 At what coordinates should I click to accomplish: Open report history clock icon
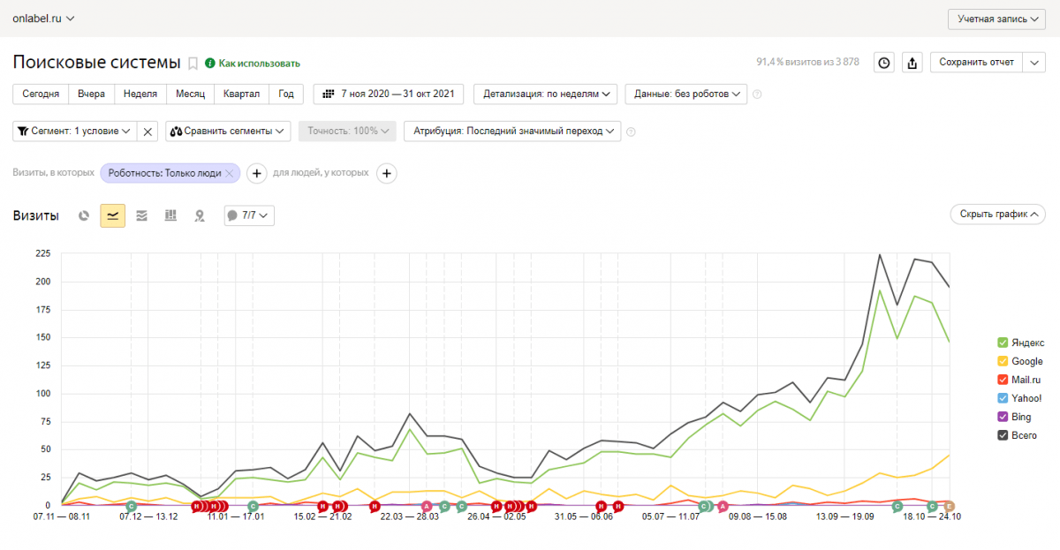(884, 63)
